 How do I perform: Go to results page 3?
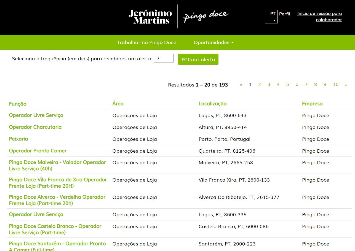click(x=269, y=84)
